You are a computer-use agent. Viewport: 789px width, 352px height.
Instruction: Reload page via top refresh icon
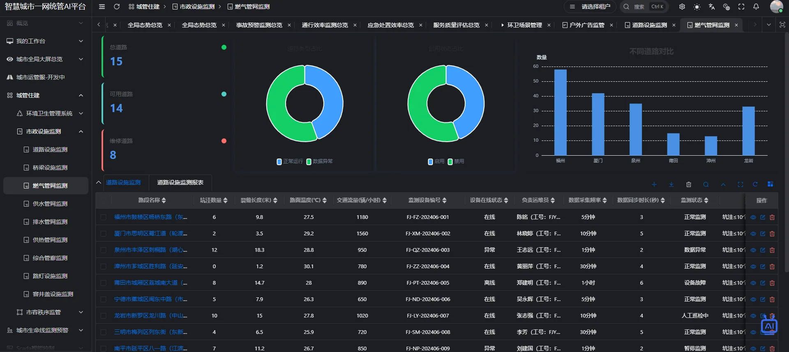117,7
